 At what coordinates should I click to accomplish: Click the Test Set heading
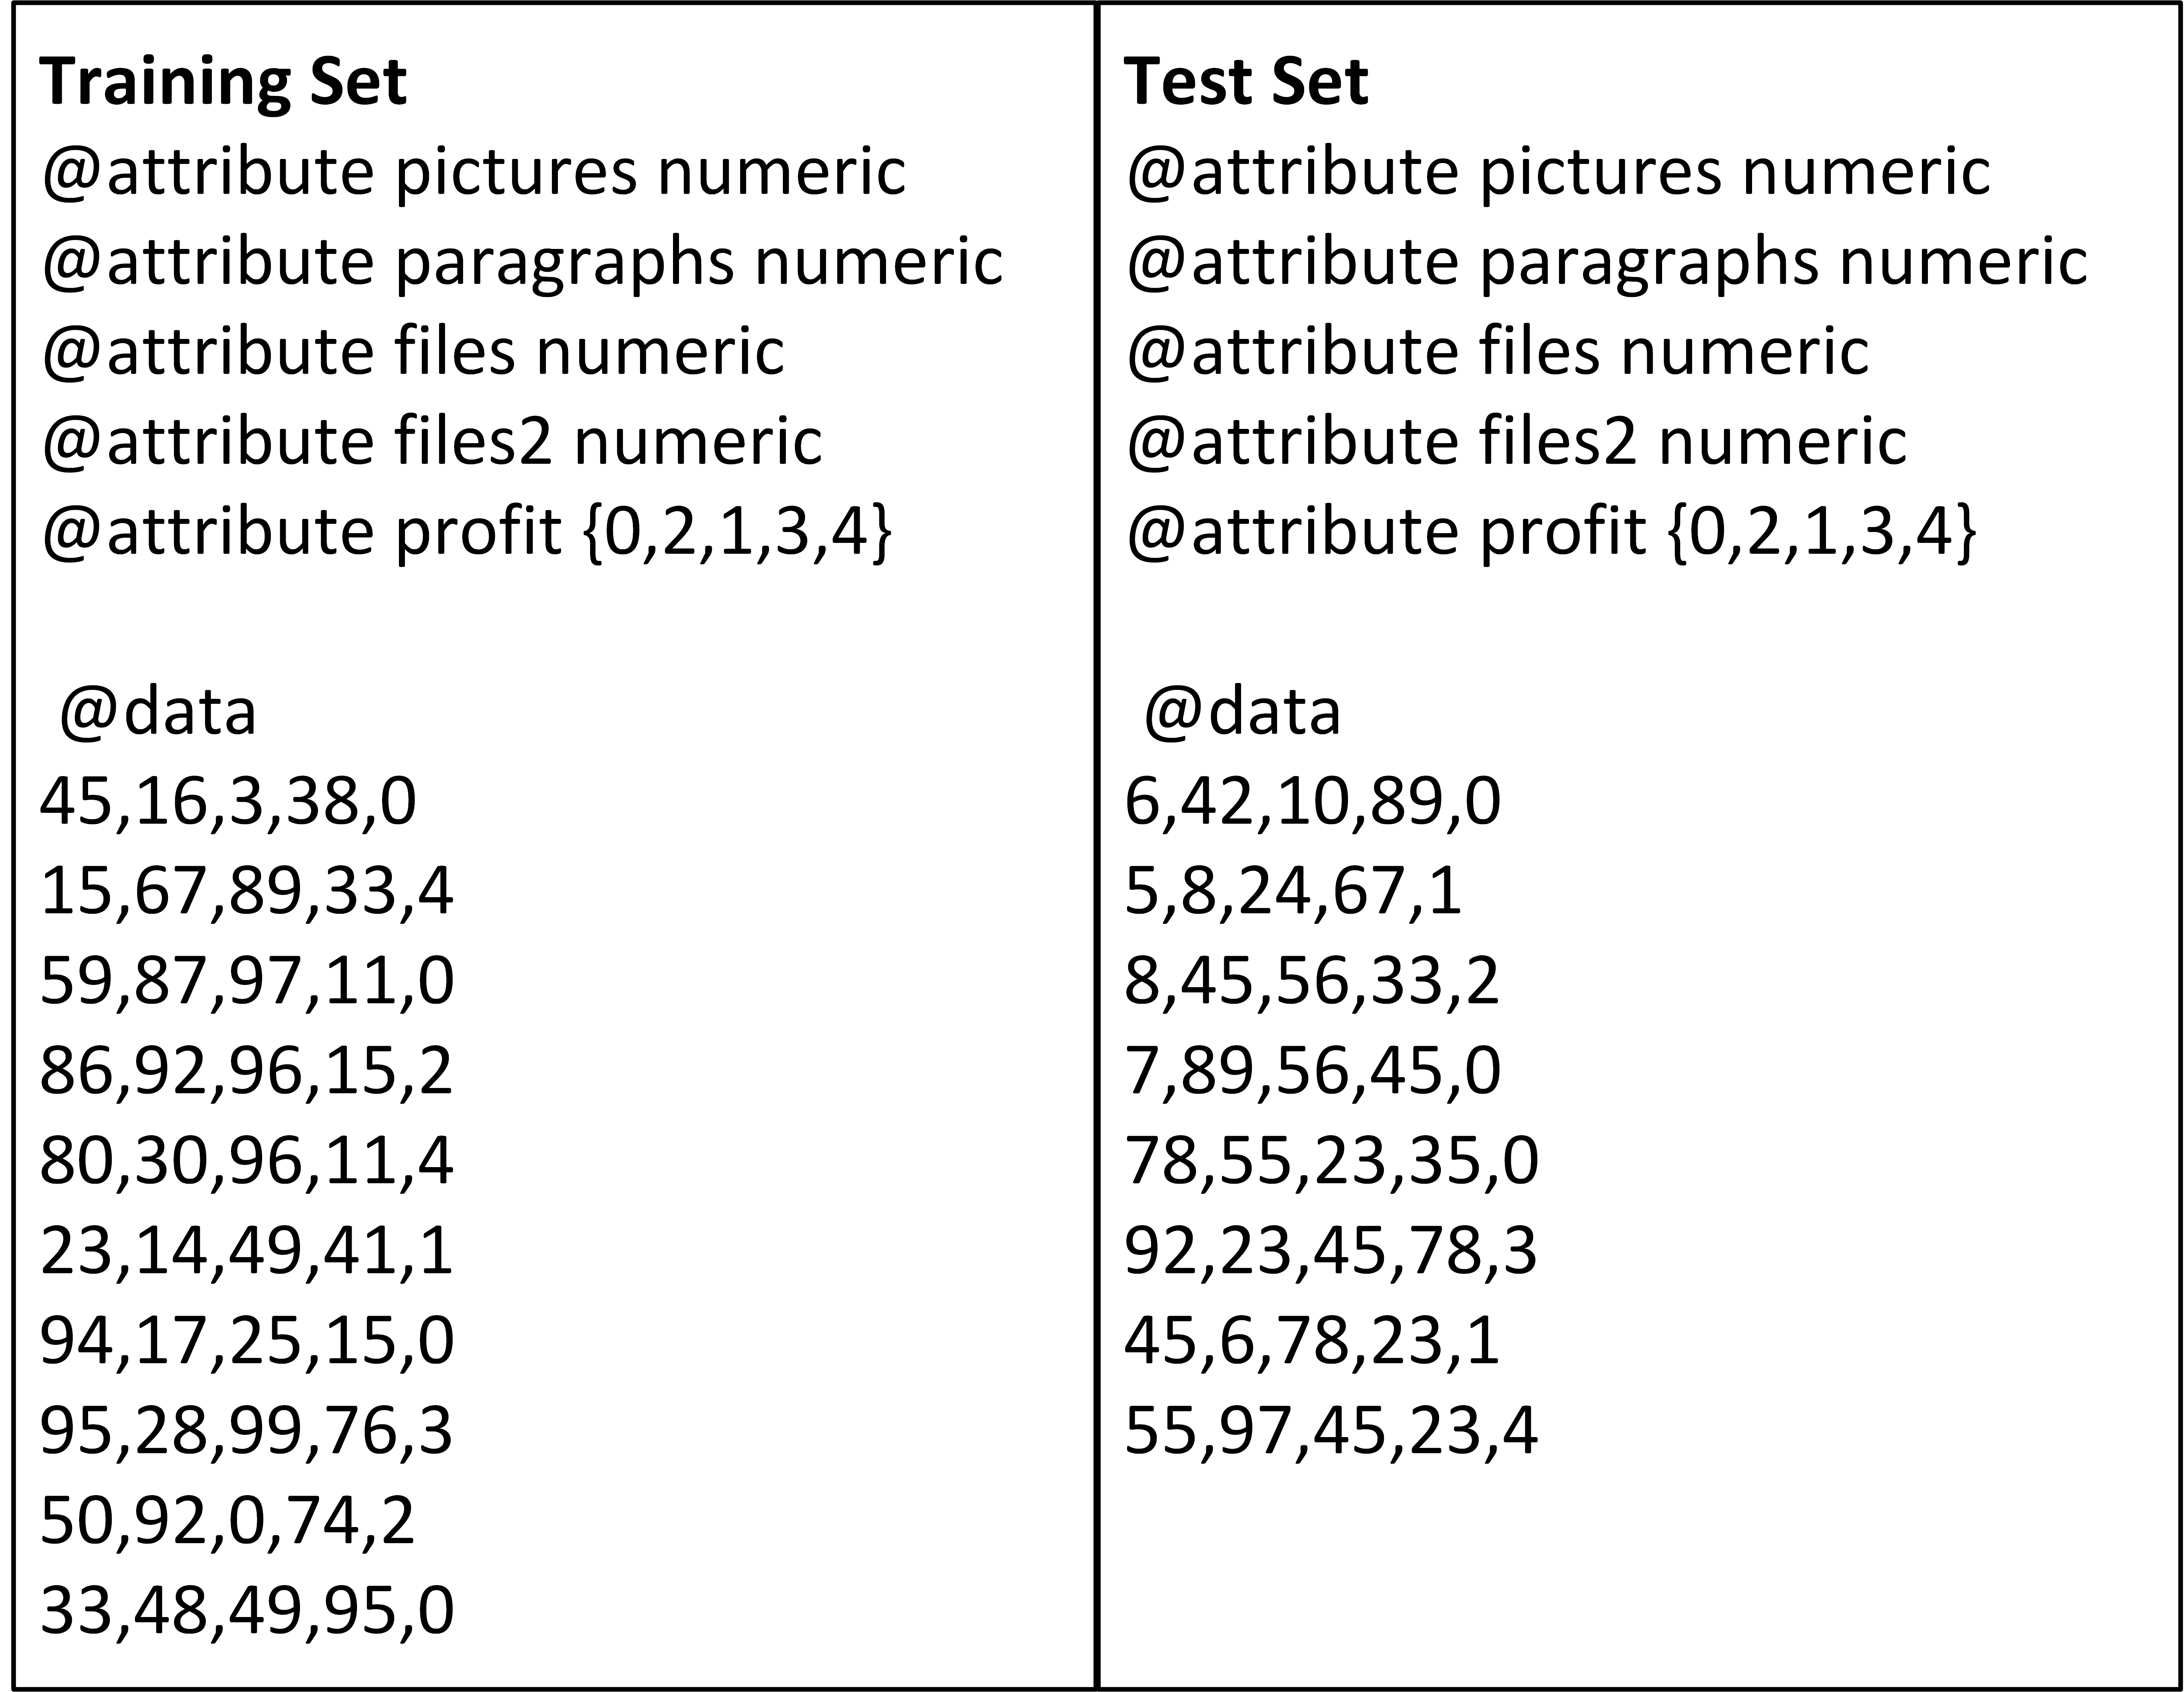tap(1246, 82)
